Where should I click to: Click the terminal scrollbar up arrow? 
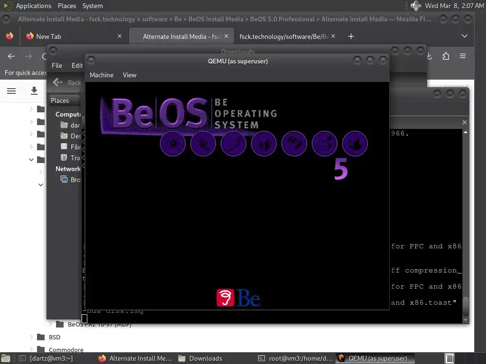coord(466,133)
